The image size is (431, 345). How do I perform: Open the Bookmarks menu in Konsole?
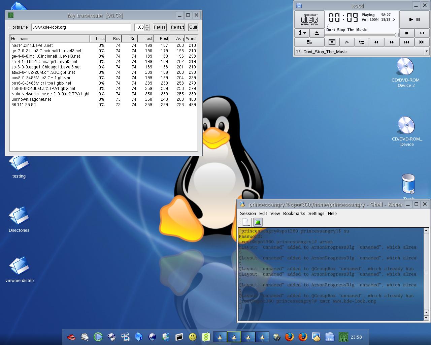click(x=294, y=213)
